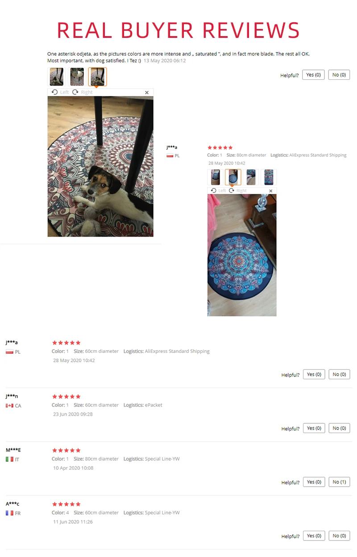Rotate dog photo left
Screen dimensions: 357x557
click(x=60, y=92)
